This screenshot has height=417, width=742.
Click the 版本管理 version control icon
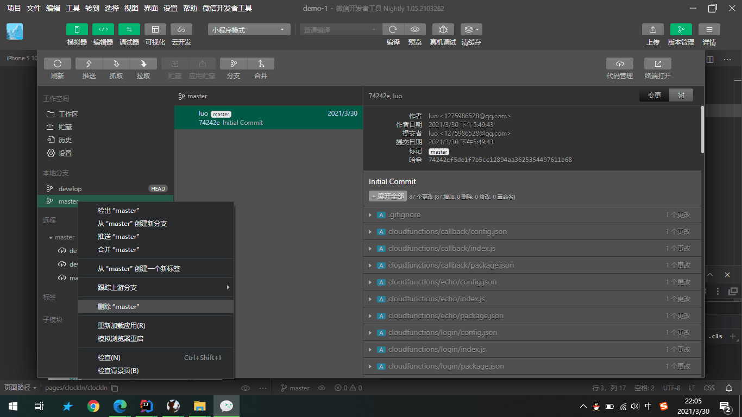tap(681, 29)
